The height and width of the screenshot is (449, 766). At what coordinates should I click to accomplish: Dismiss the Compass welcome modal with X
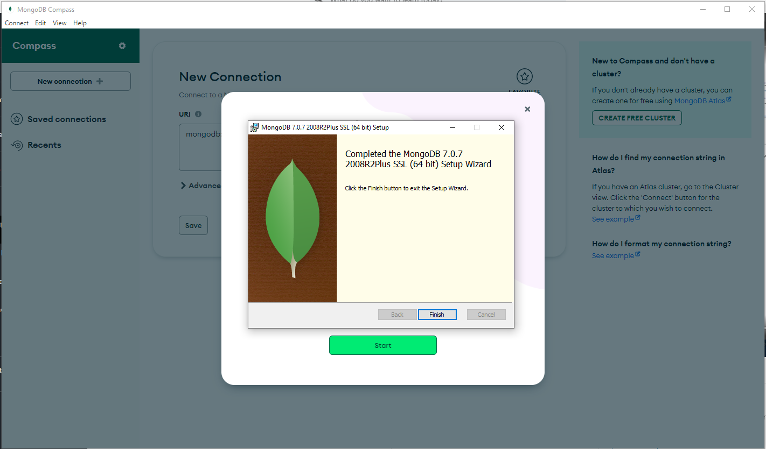527,109
